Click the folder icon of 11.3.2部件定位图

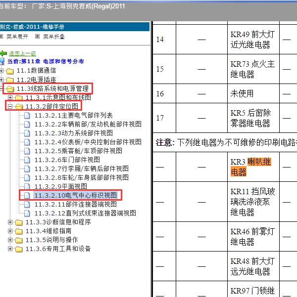tap(19, 107)
